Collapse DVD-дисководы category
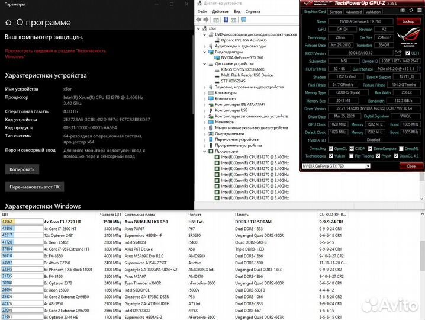 coord(205,34)
